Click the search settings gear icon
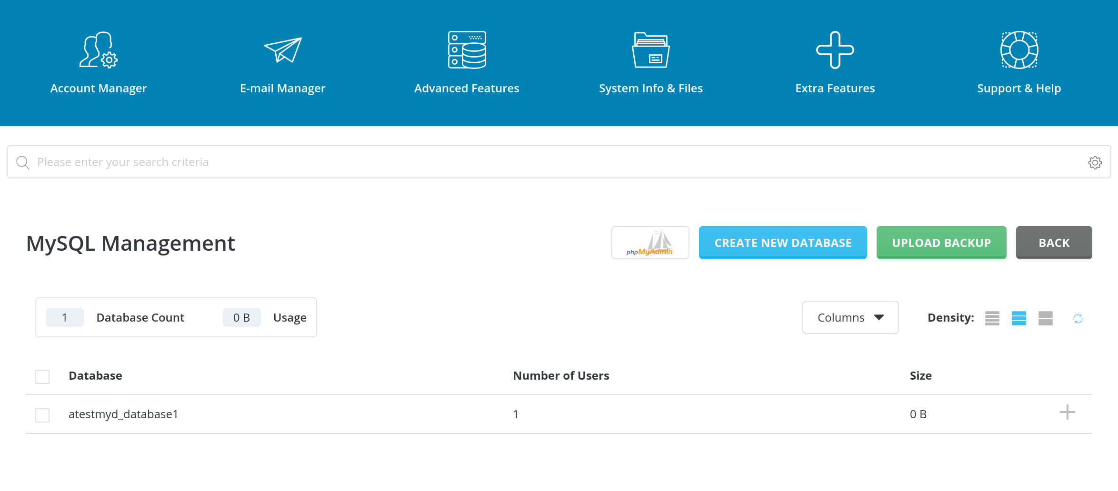The height and width of the screenshot is (491, 1118). tap(1095, 163)
